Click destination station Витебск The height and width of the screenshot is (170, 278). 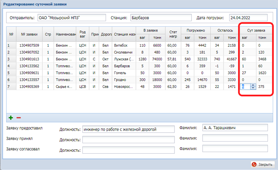click(124, 45)
